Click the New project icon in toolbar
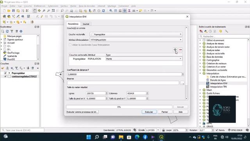 [4, 11]
